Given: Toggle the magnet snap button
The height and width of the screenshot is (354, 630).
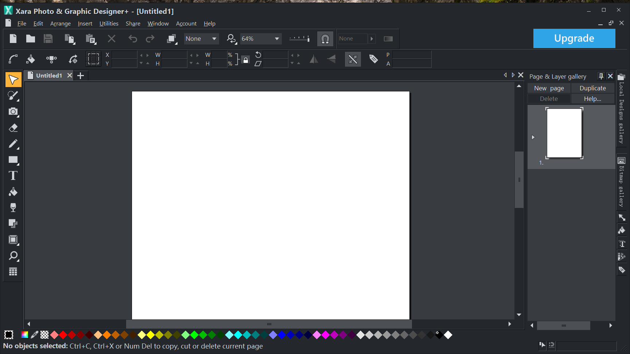Looking at the screenshot, I should click(x=325, y=39).
